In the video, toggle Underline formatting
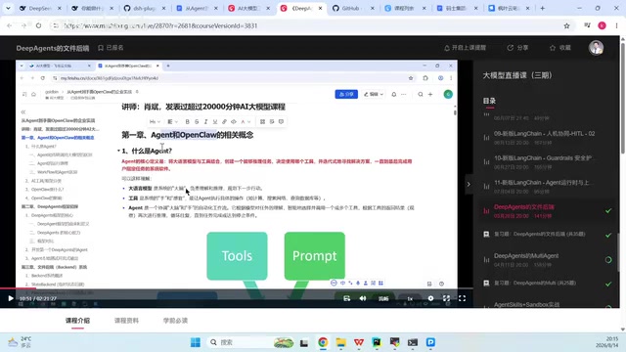This screenshot has height=352, width=626. (x=215, y=121)
